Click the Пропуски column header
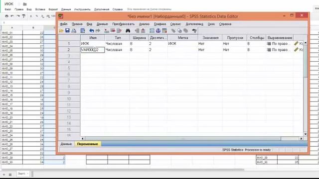Image resolution: width=319 pixels, height=179 pixels. pos(235,38)
